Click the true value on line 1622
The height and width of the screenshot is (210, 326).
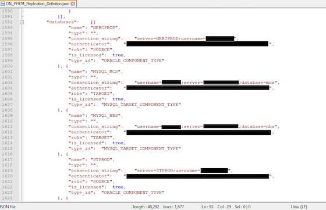pyautogui.click(x=118, y=187)
